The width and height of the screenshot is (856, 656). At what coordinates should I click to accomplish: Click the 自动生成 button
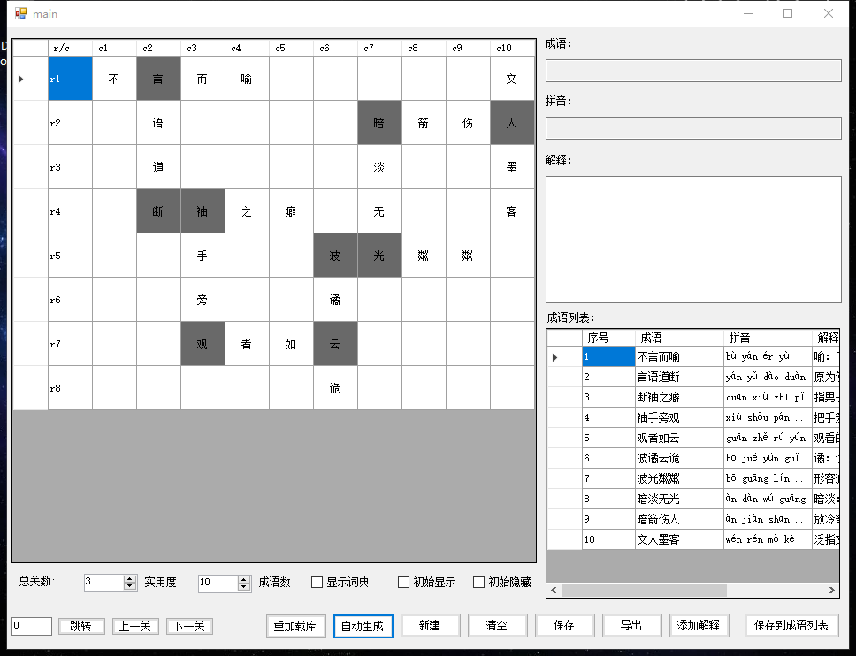[363, 626]
